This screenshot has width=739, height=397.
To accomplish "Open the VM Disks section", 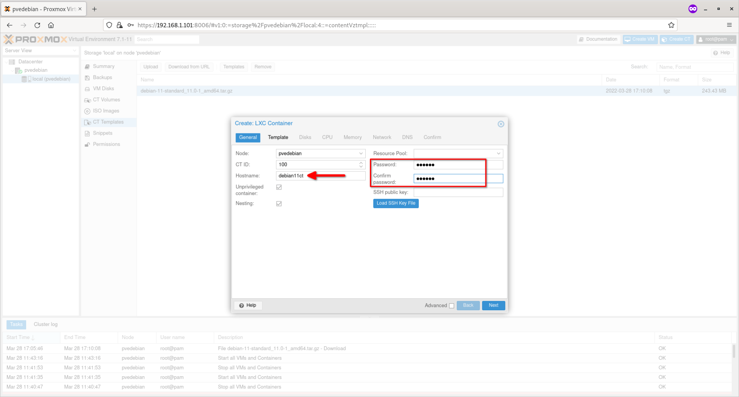I will [103, 88].
